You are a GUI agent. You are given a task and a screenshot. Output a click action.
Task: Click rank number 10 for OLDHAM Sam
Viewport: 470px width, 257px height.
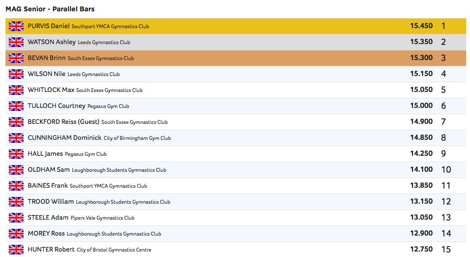pos(446,170)
